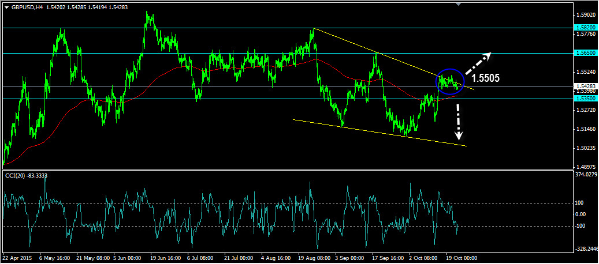Click the 1.50235 price axis value

pos(586,148)
